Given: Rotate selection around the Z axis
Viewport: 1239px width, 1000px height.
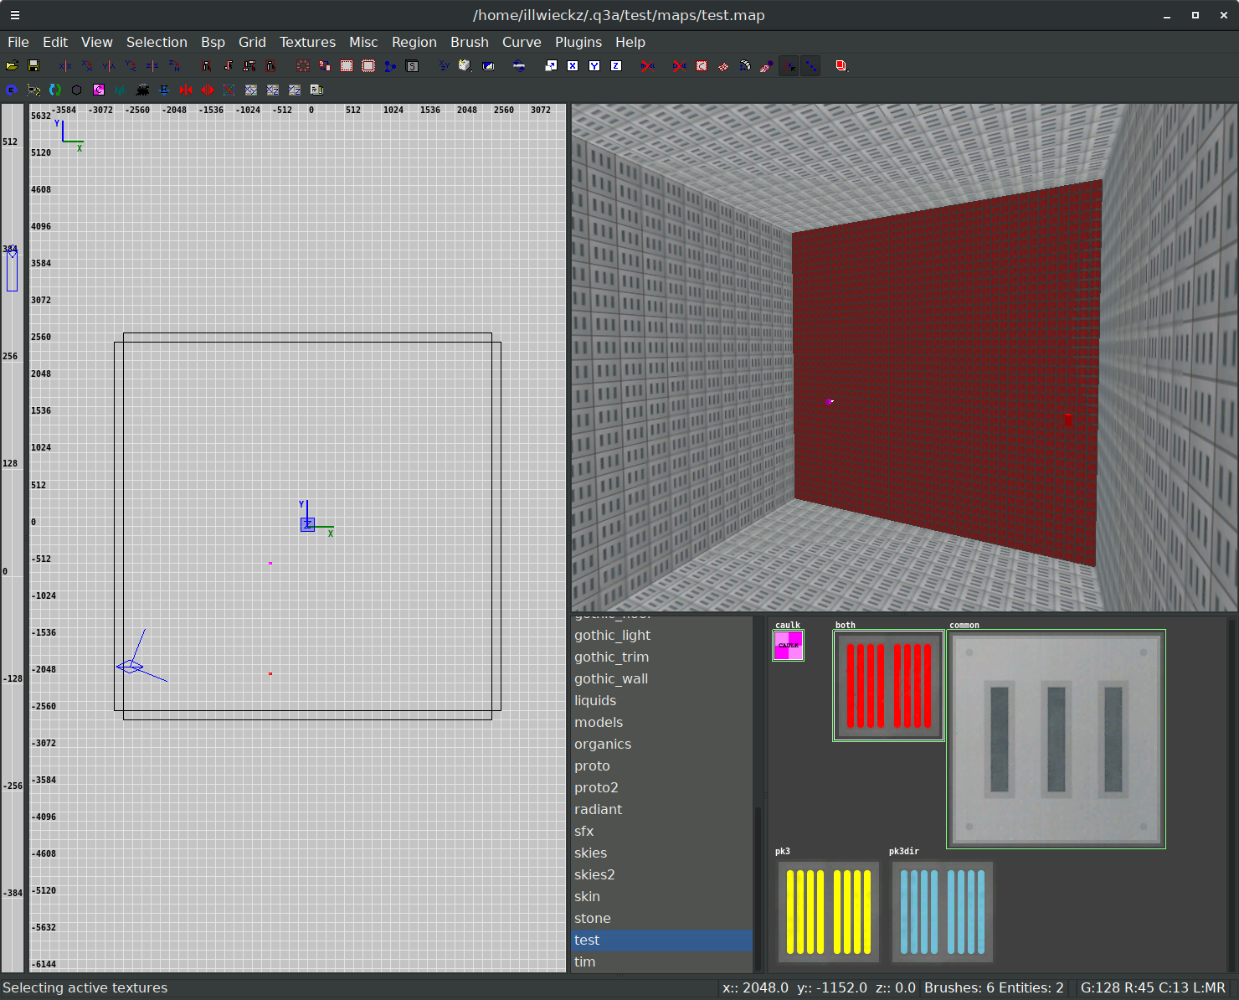Looking at the screenshot, I should [x=174, y=65].
